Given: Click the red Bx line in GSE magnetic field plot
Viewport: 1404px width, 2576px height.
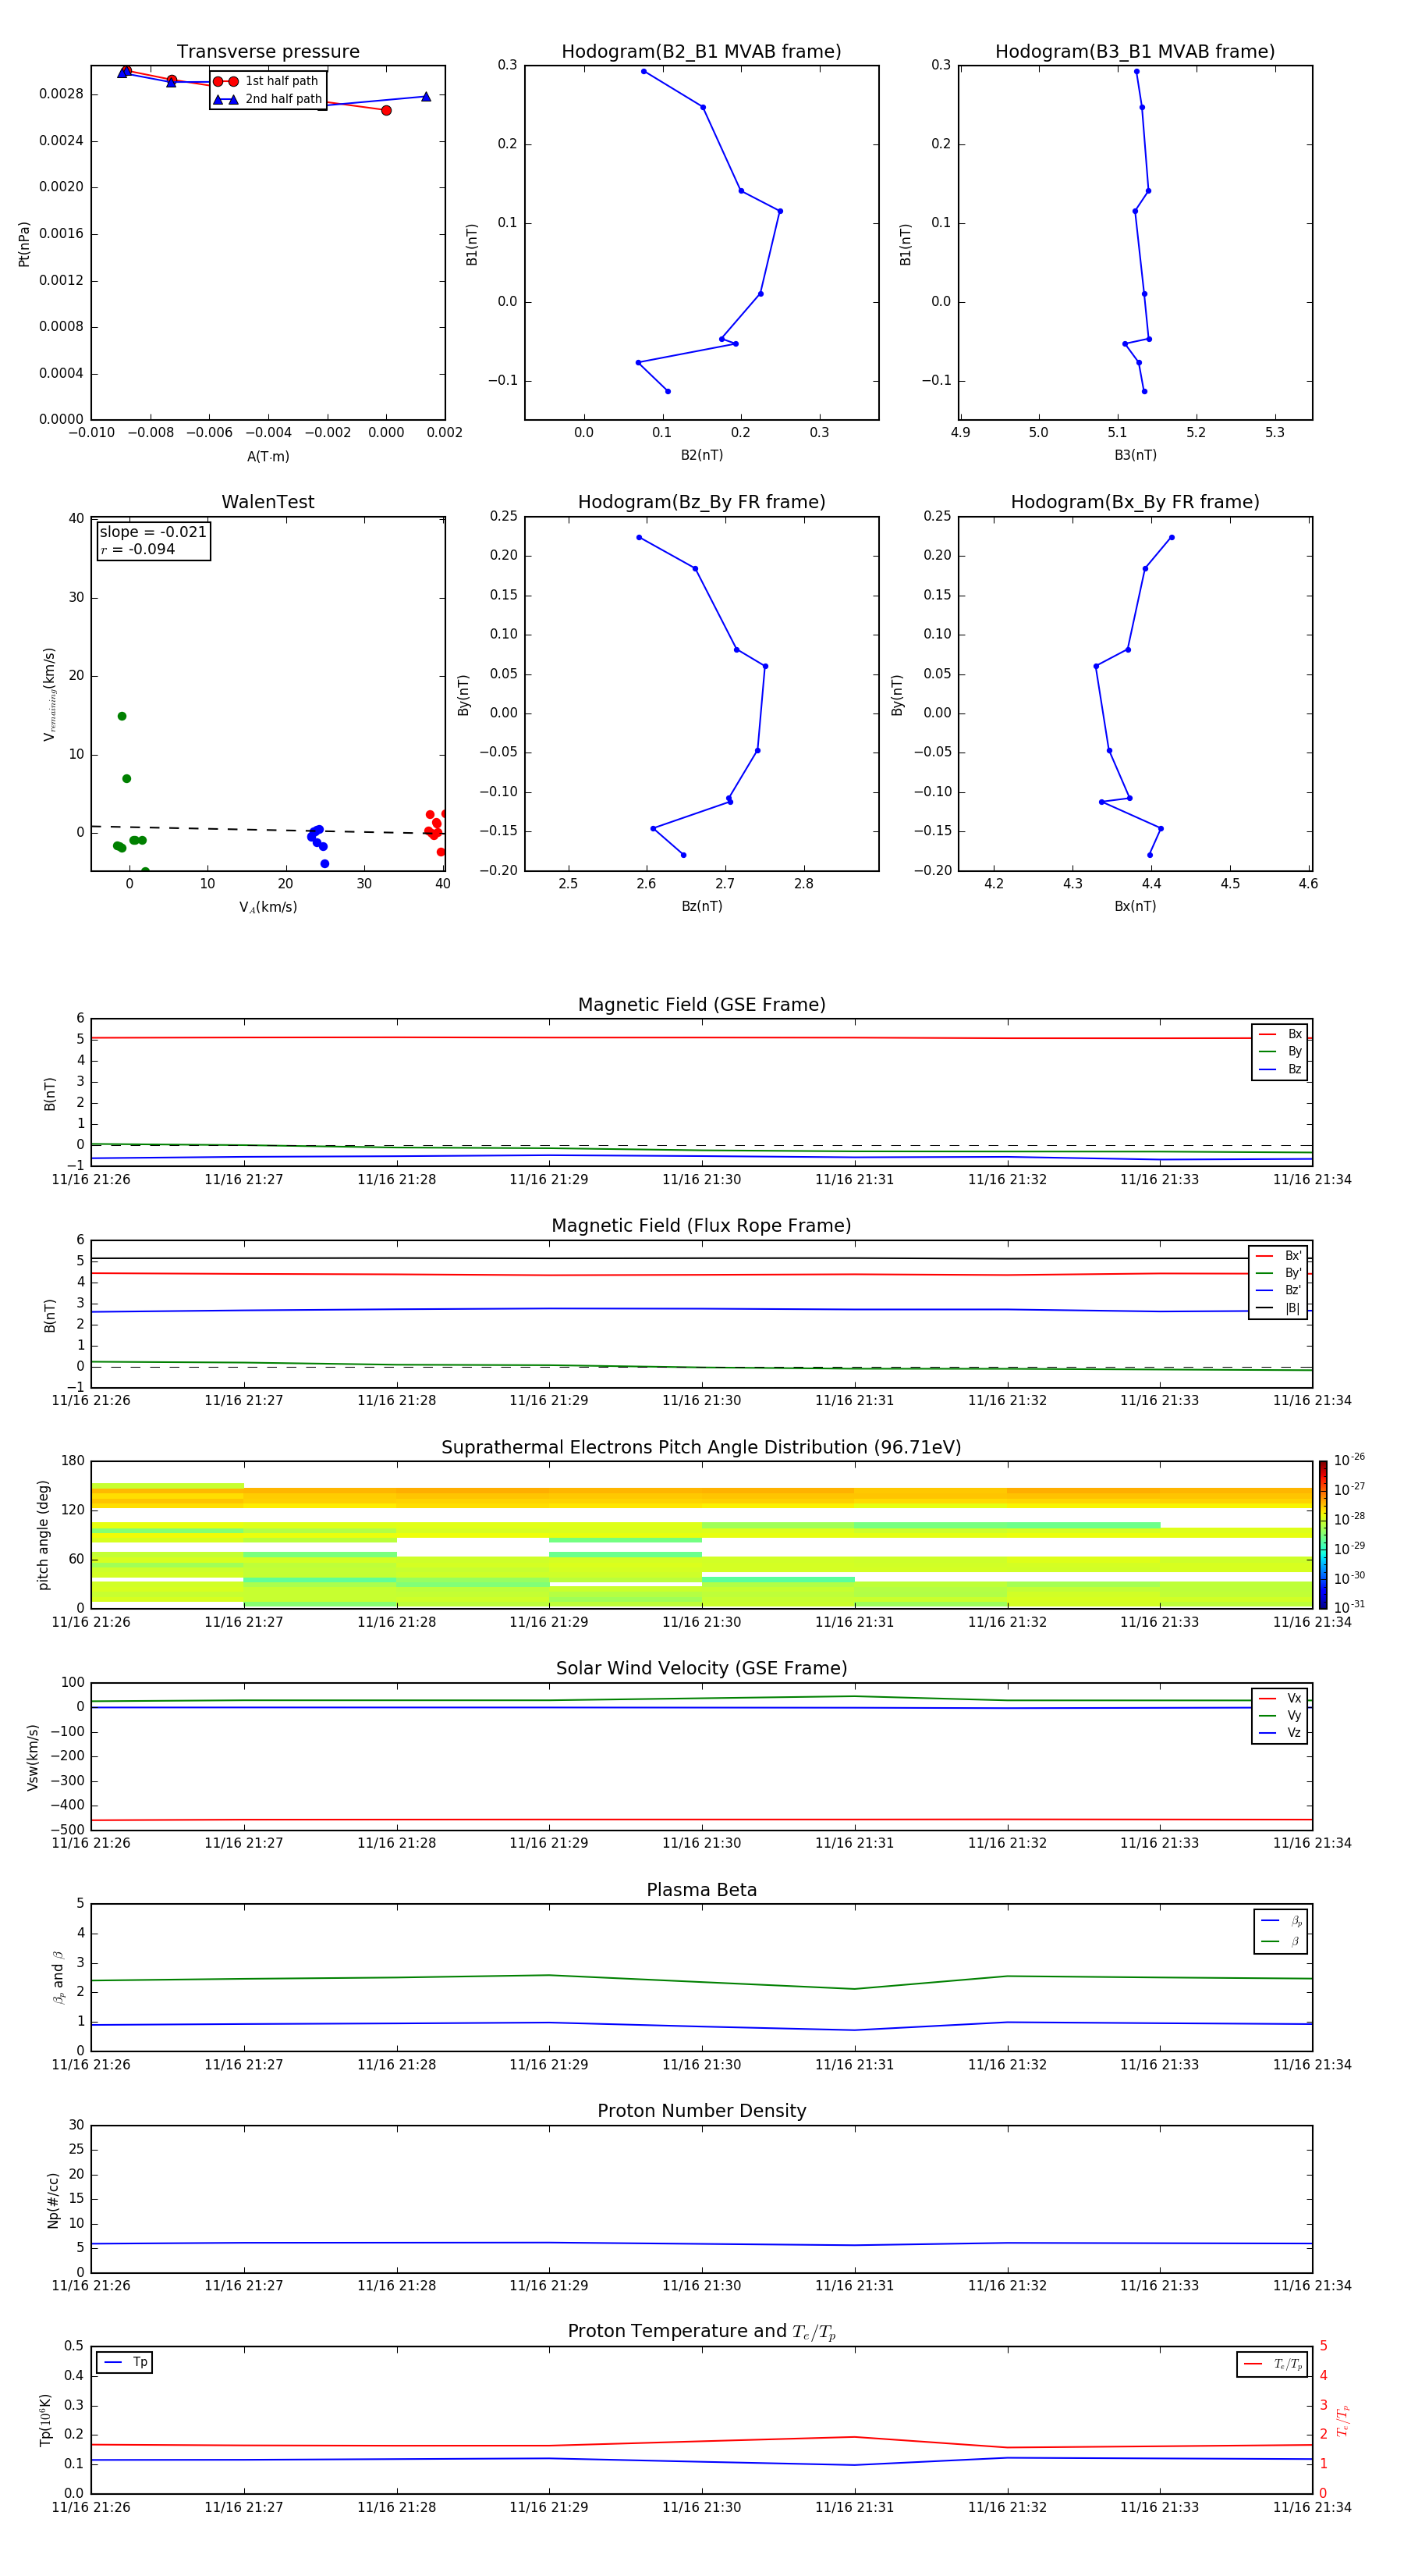Looking at the screenshot, I should (701, 1038).
